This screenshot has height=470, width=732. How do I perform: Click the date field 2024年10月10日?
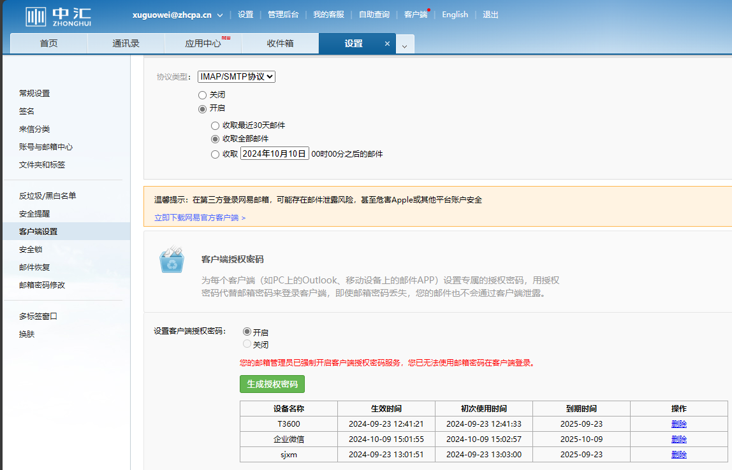pyautogui.click(x=275, y=153)
